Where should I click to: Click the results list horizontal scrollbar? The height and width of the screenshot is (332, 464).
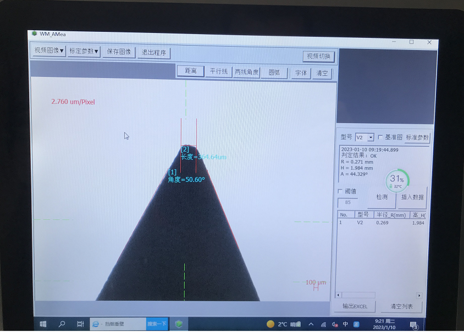click(x=378, y=295)
